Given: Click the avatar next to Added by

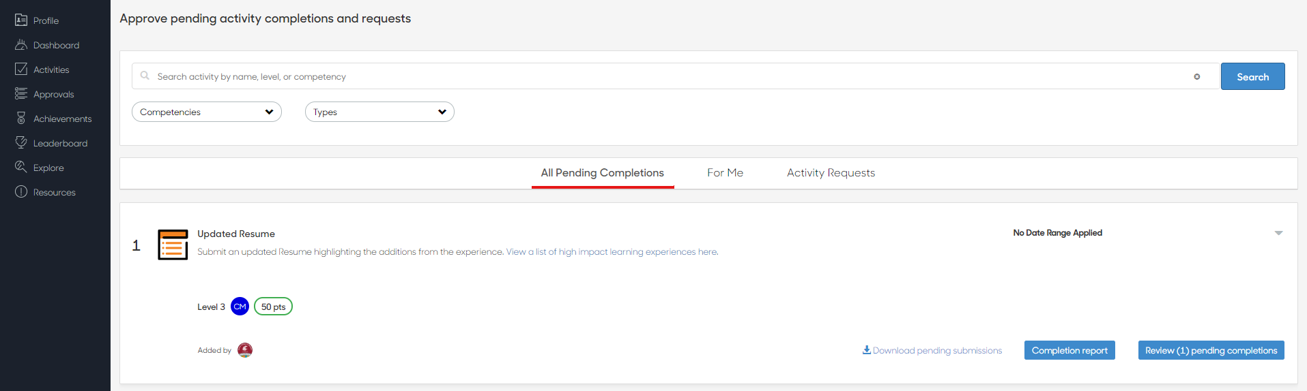Looking at the screenshot, I should (x=245, y=350).
